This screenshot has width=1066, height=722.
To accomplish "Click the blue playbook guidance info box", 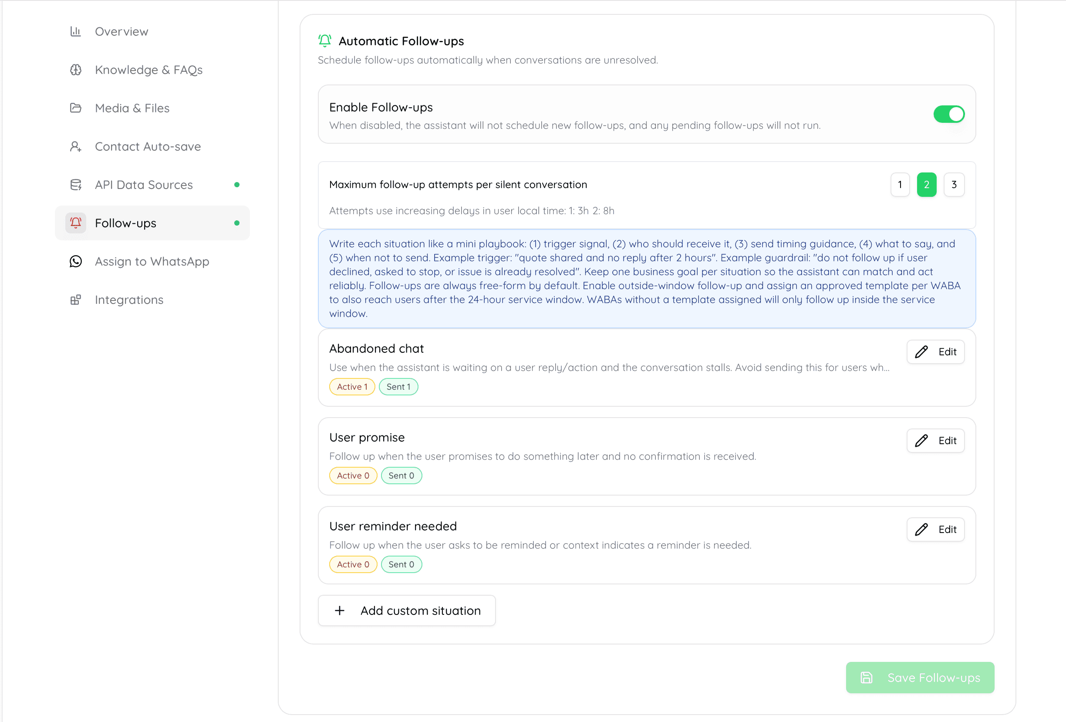I will pyautogui.click(x=647, y=279).
